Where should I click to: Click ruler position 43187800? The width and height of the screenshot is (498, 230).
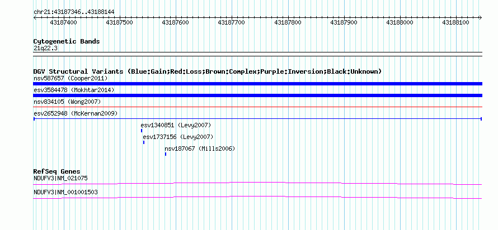coord(288,22)
